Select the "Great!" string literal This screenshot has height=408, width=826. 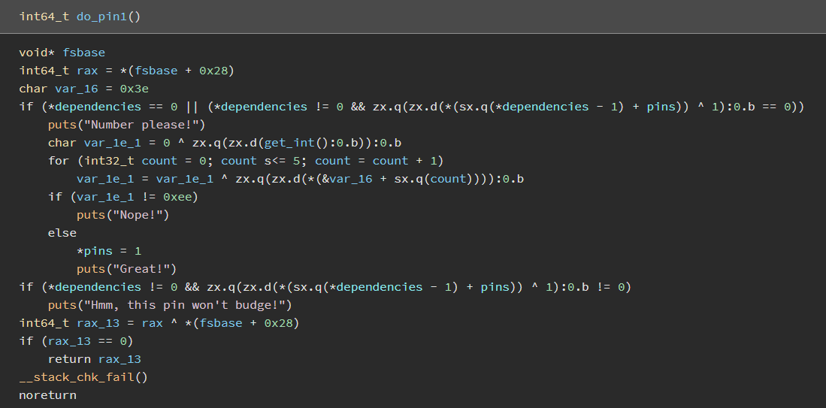coord(141,269)
